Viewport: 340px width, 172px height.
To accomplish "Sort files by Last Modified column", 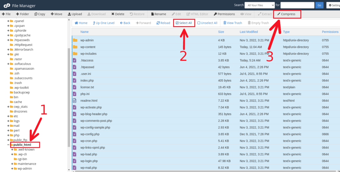I will point(249,32).
